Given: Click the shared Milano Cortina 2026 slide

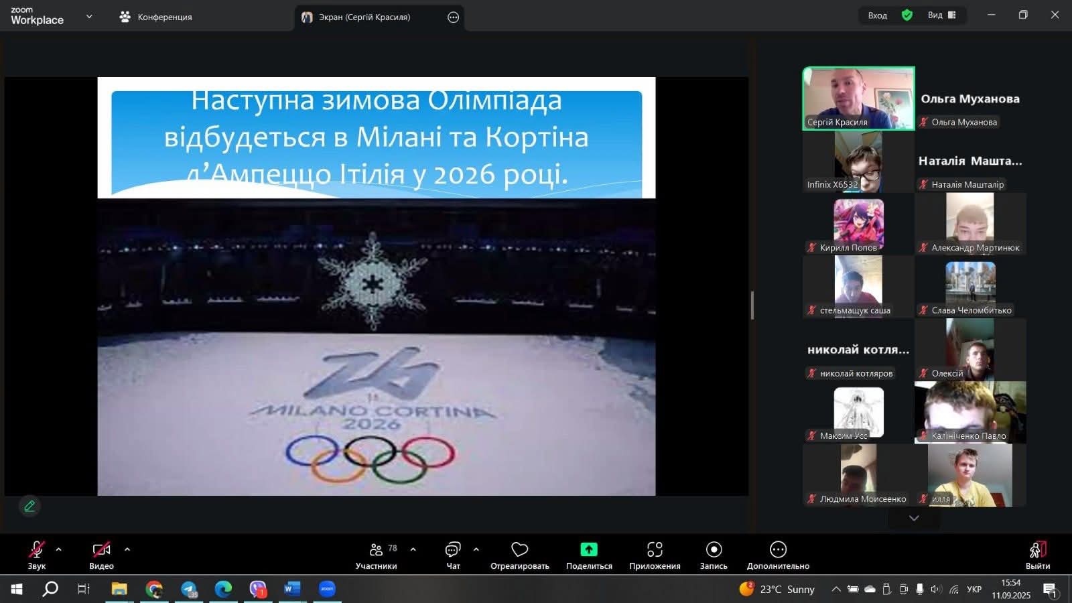Looking at the screenshot, I should [x=377, y=286].
